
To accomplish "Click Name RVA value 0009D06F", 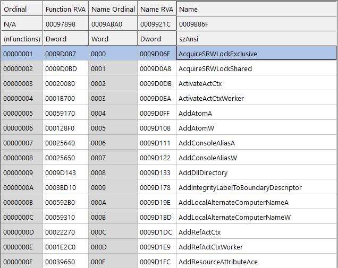I will (x=157, y=54).
